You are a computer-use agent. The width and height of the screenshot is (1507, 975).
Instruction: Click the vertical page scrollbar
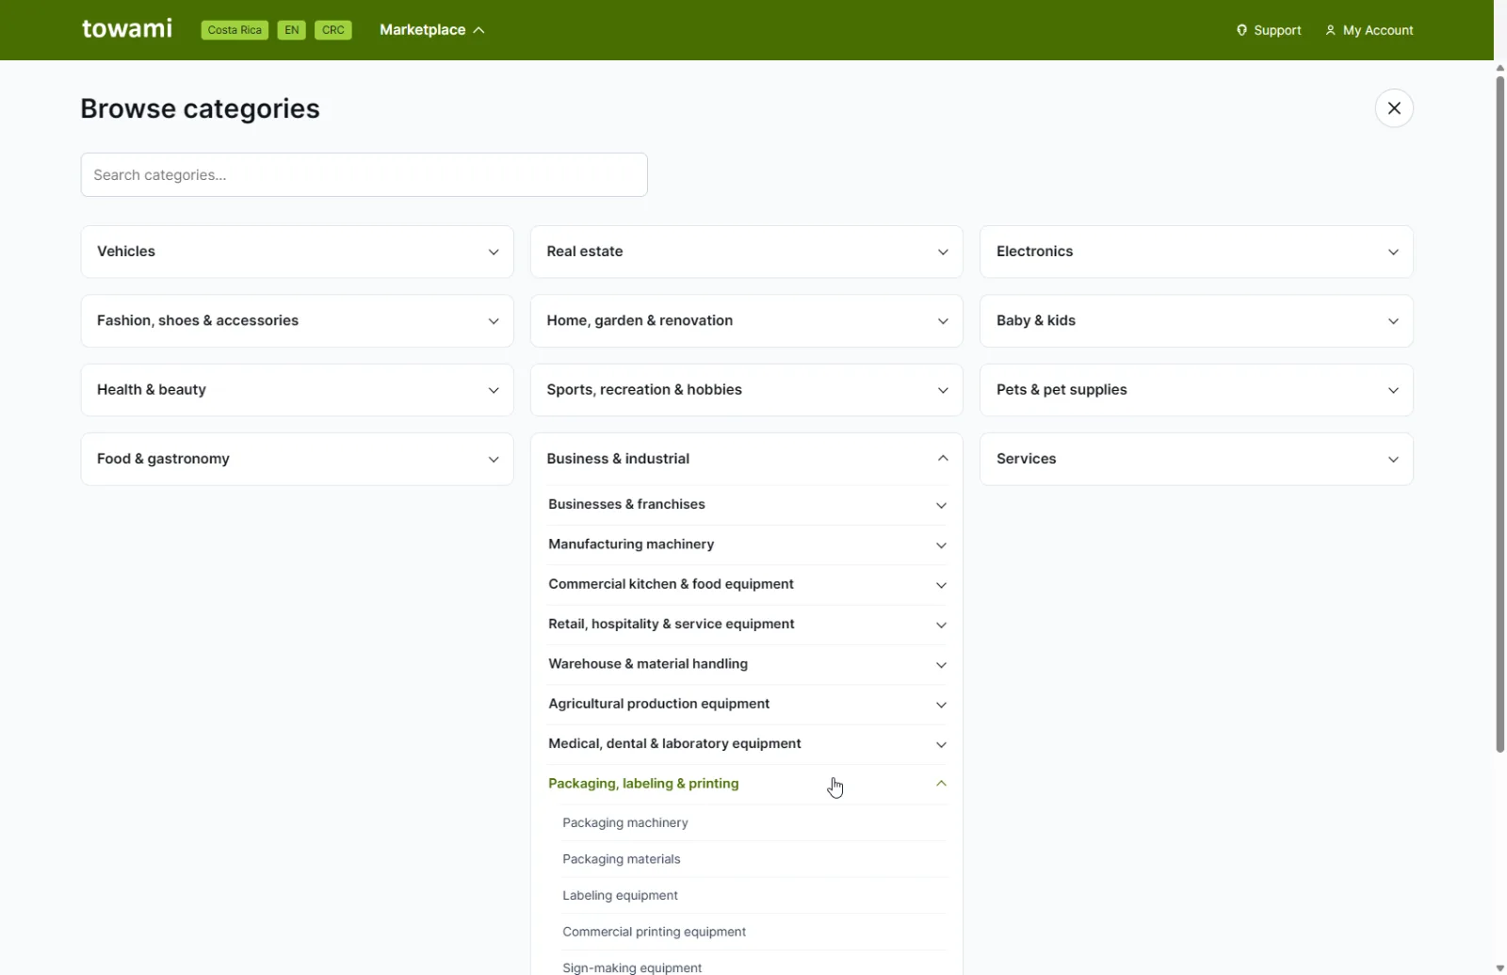tap(1500, 414)
